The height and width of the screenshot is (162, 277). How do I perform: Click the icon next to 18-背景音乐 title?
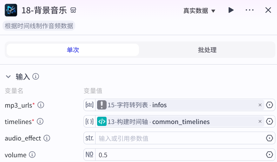pos(73,10)
